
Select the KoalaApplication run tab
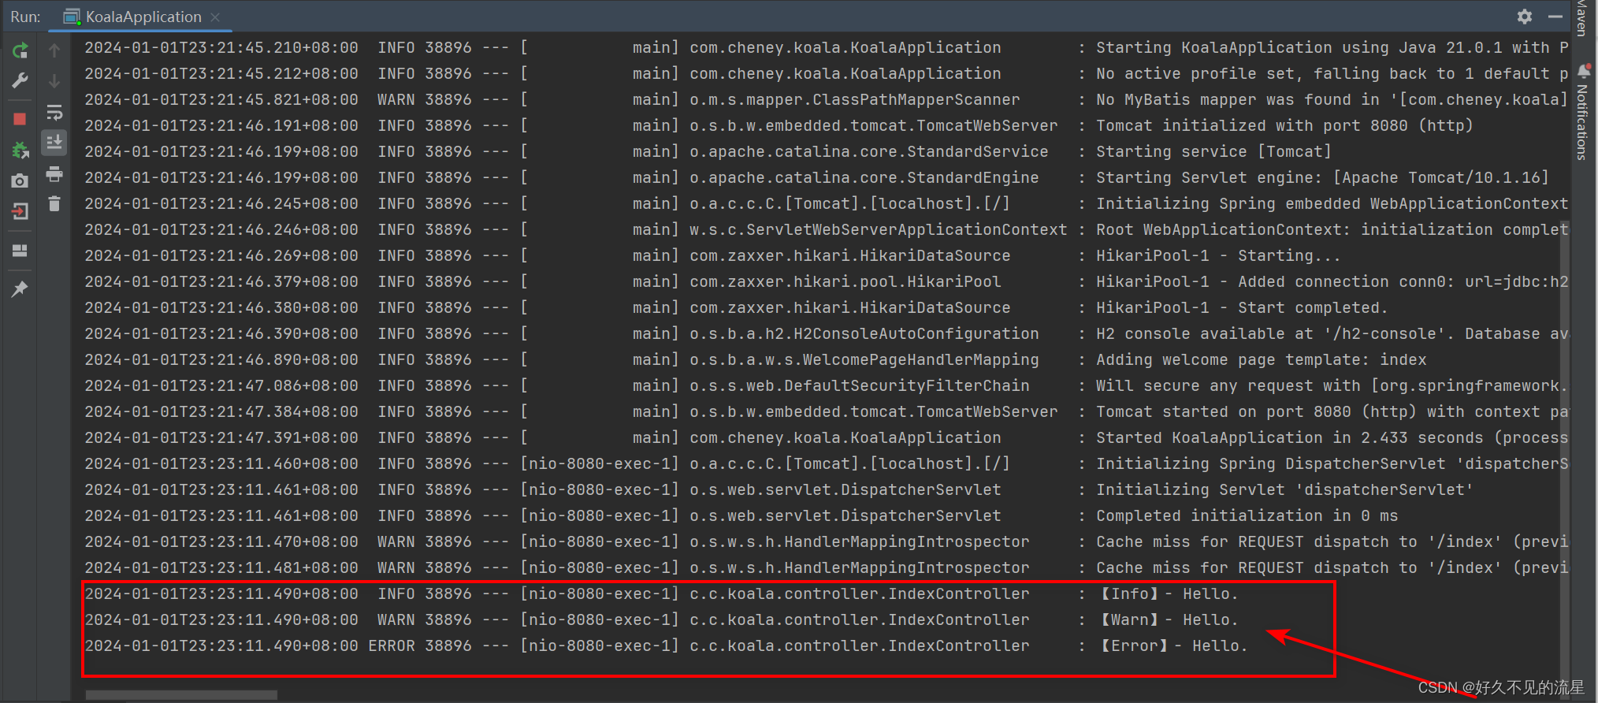143,17
